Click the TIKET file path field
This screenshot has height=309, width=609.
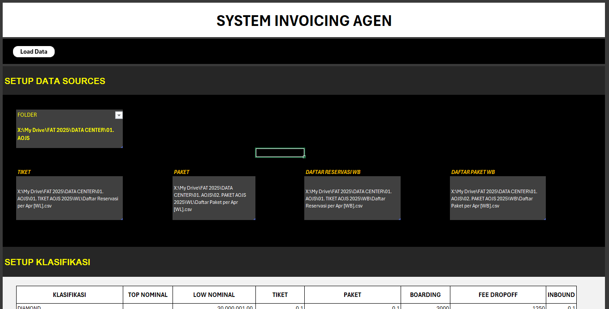pos(69,198)
